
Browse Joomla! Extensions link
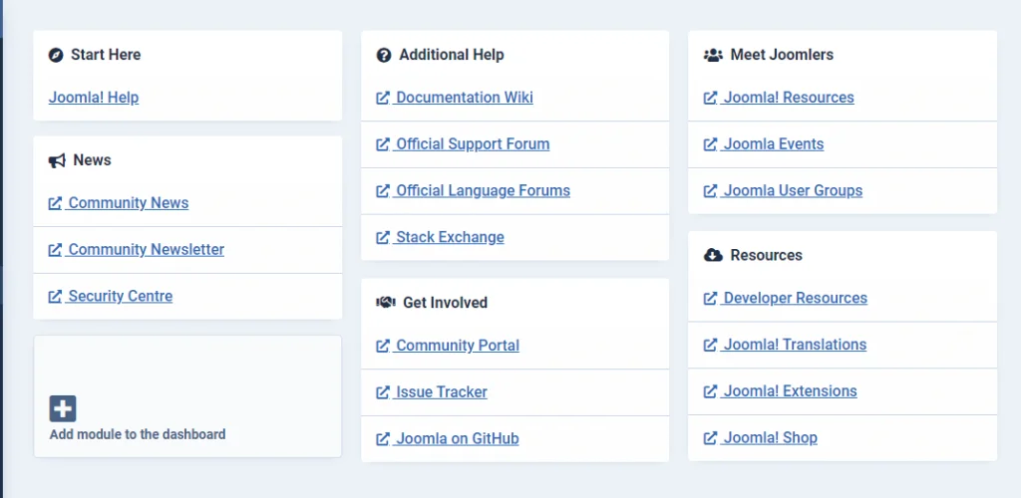point(780,391)
